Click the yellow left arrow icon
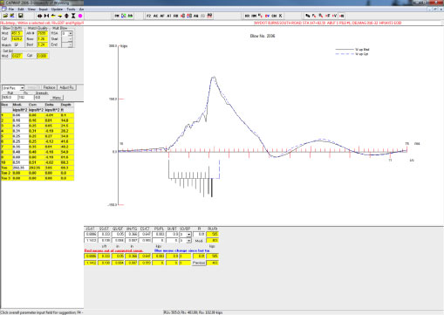 (53, 16)
